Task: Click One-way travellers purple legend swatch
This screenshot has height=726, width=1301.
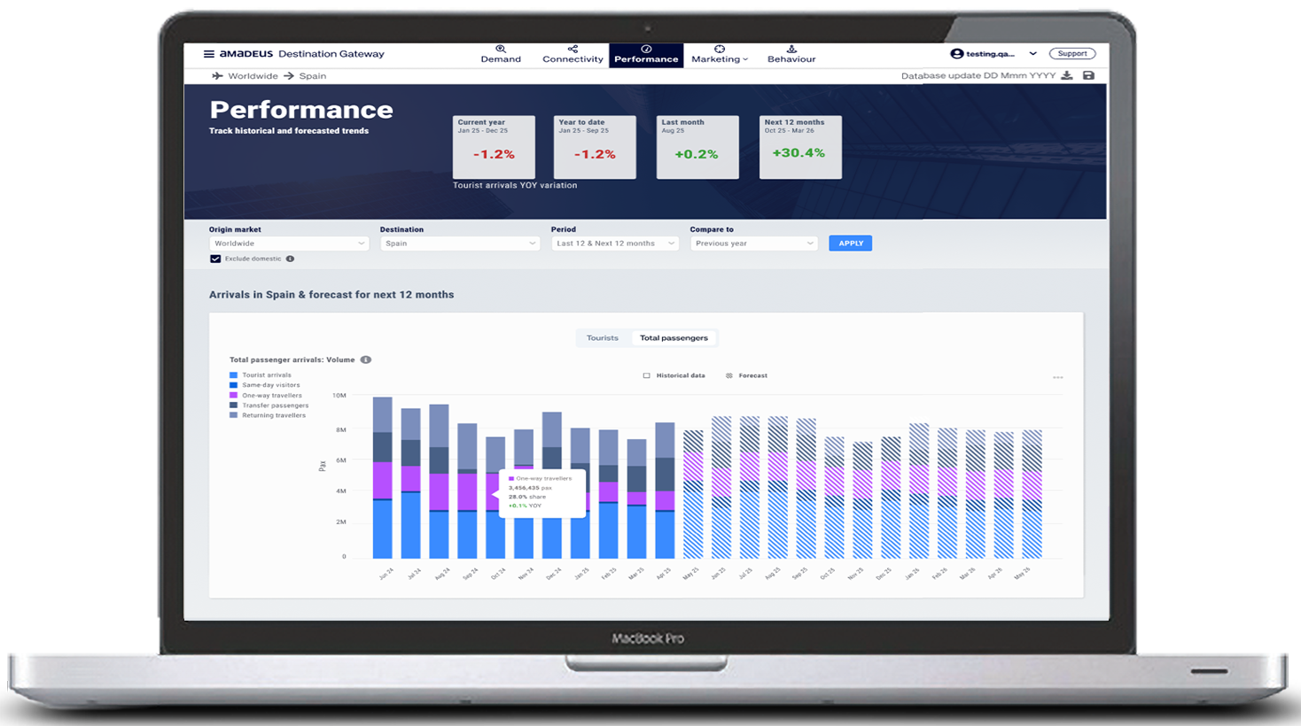Action: (234, 396)
